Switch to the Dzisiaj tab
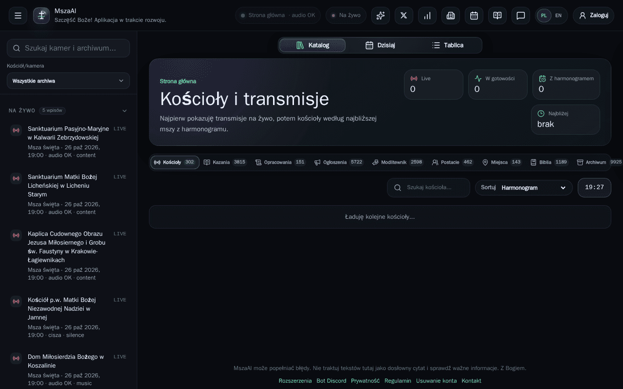This screenshot has height=389, width=623. pyautogui.click(x=380, y=45)
